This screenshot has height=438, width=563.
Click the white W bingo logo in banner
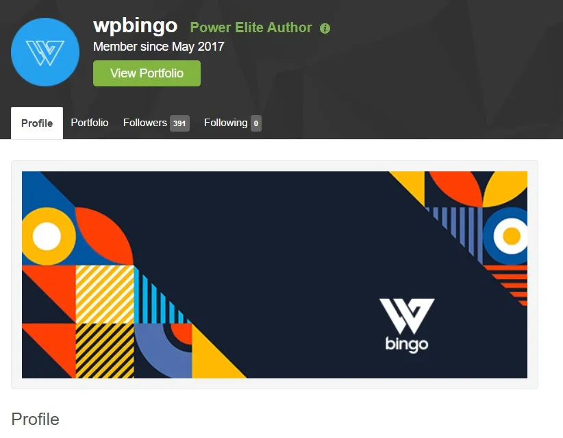click(407, 325)
